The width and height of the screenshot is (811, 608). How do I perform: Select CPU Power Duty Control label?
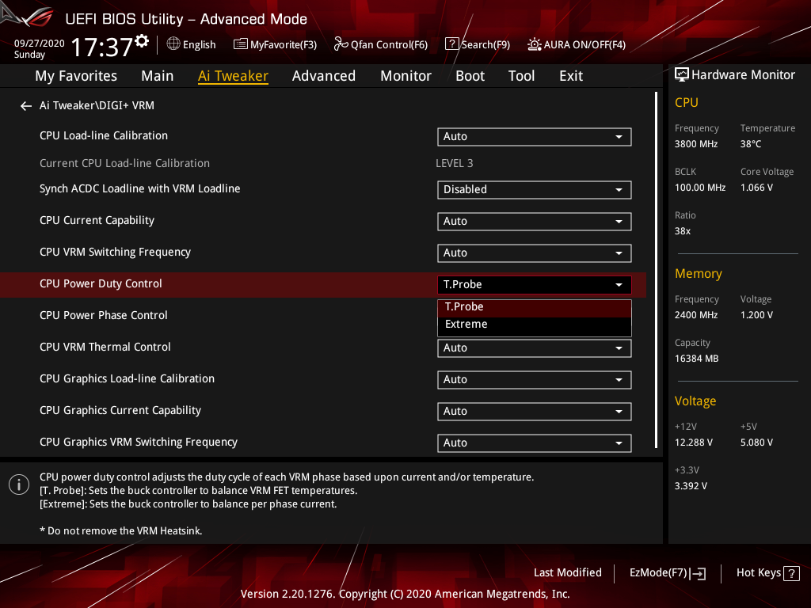(x=101, y=284)
